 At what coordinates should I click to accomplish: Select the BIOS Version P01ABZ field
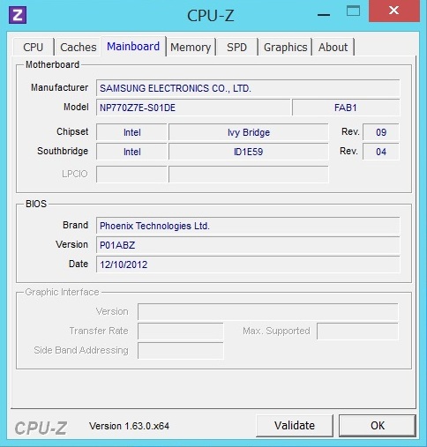[x=248, y=245]
